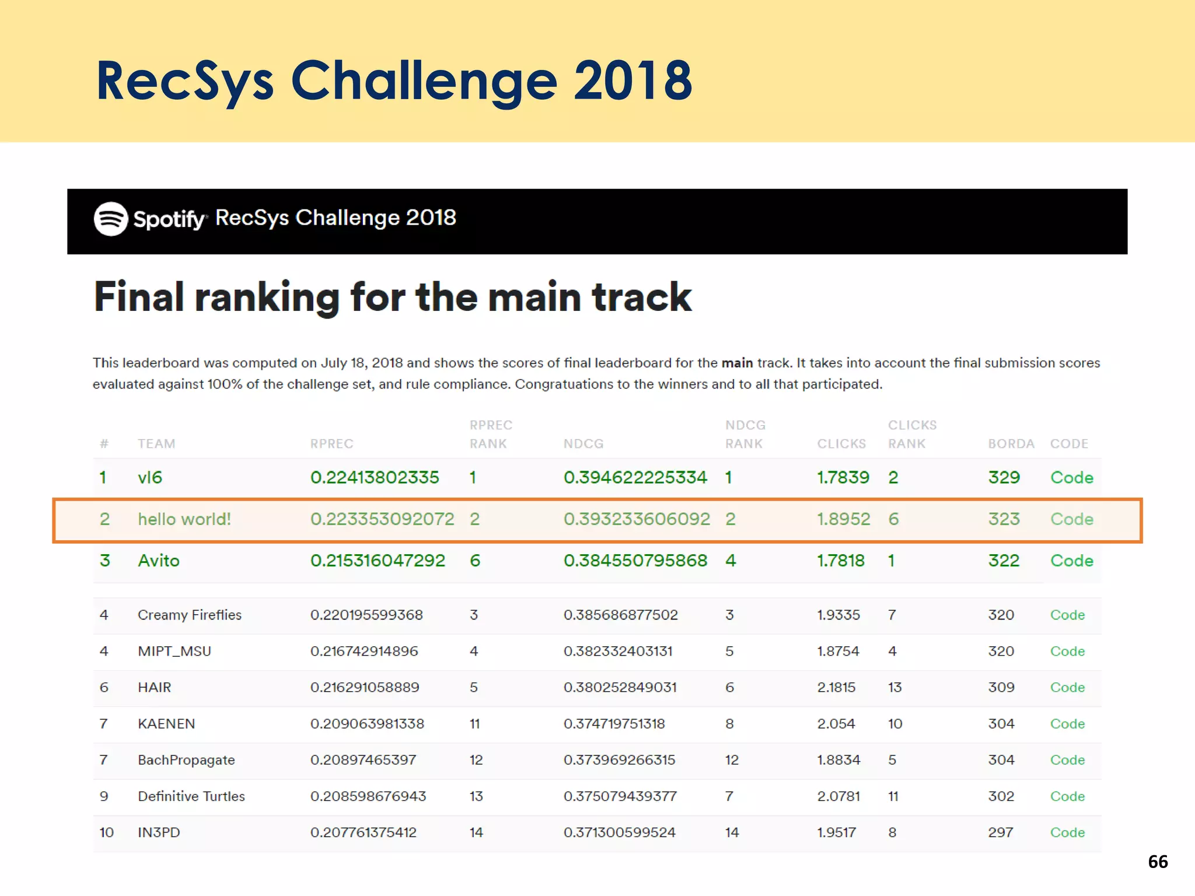Click NDCG value 0.375079439377
This screenshot has height=896, width=1195.
click(620, 796)
